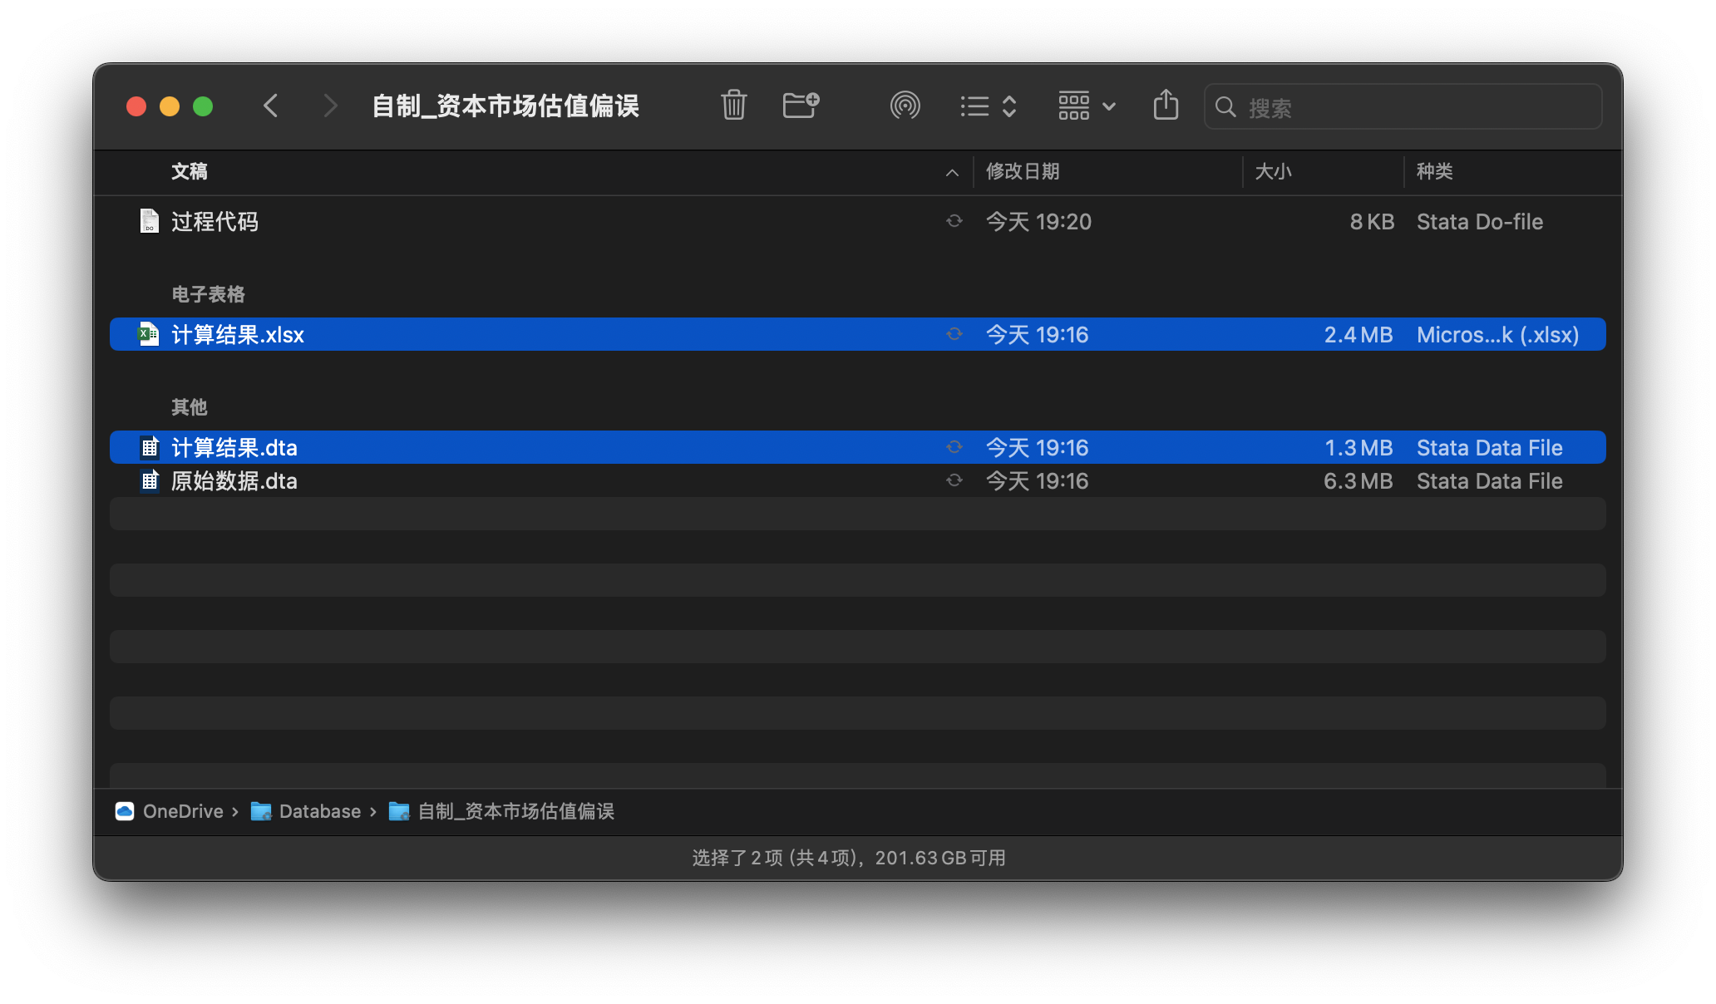Toggle sort order arrow in name column
1716x1004 pixels.
(952, 172)
